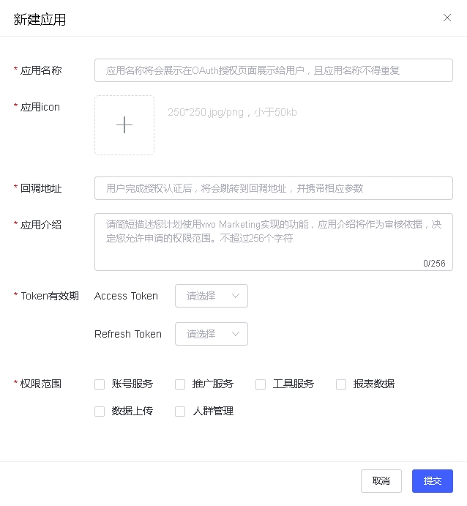Screen dimensions: 467x506
Task: Click into the 回调地址 input field
Action: [x=274, y=187]
